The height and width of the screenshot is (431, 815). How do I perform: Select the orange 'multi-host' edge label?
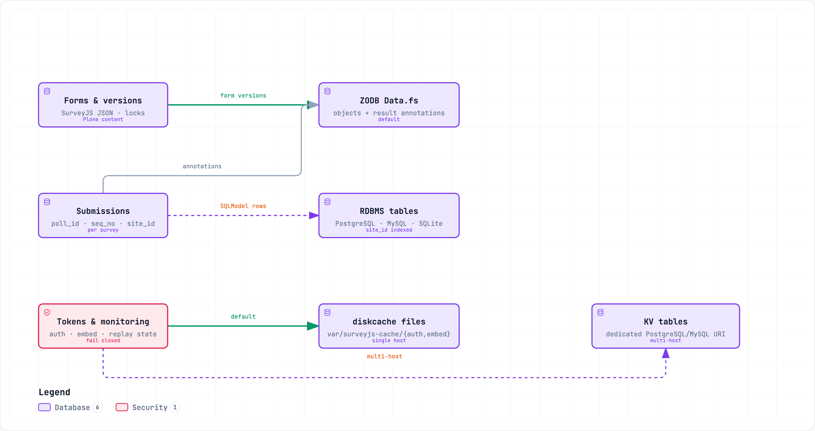[384, 356]
